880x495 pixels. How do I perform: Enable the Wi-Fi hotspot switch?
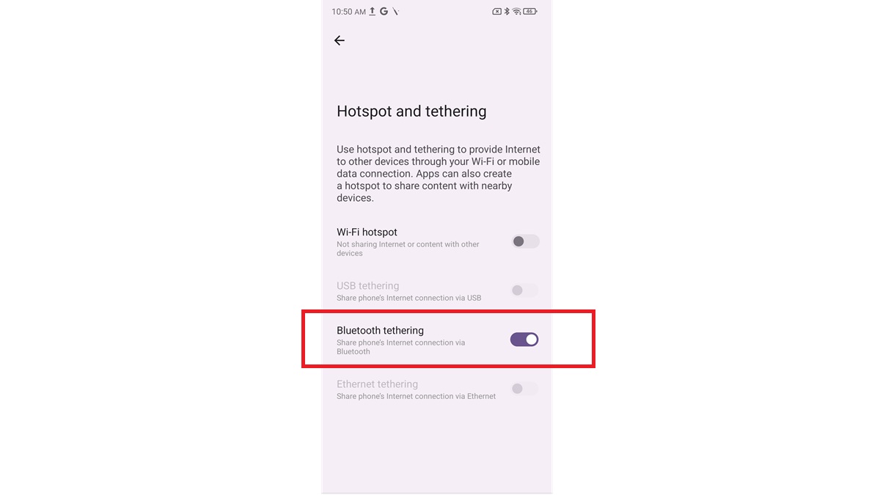coord(525,241)
